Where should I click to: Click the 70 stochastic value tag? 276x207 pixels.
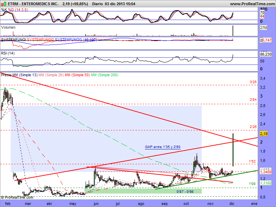[x=262, y=12]
